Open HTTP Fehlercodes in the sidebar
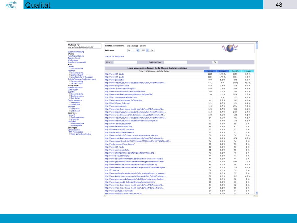 pos(75,132)
